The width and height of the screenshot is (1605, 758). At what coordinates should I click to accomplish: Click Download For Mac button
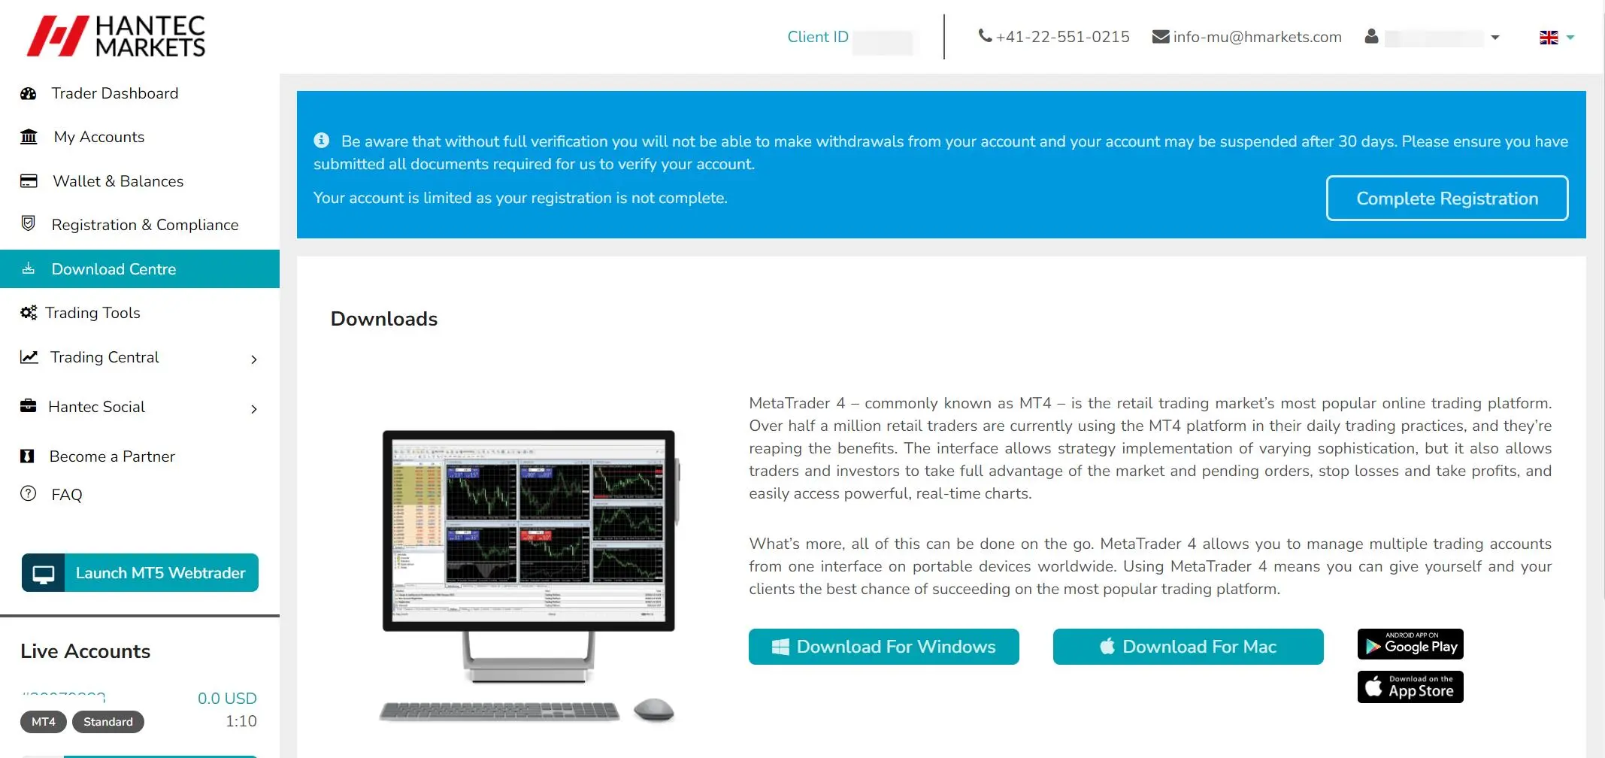1188,647
